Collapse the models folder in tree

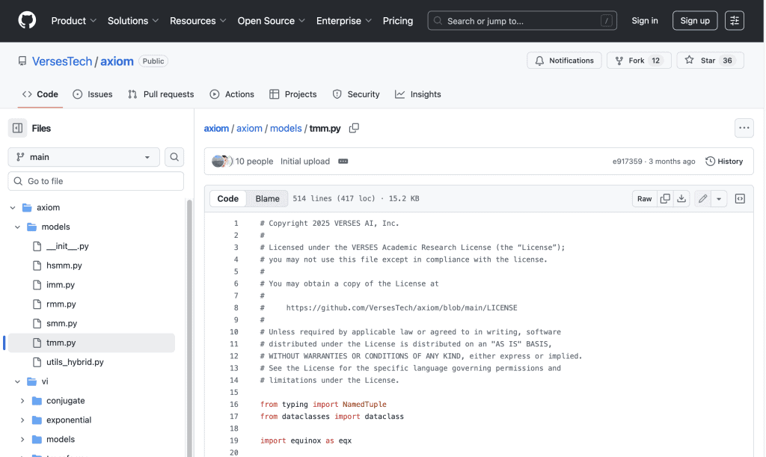pyautogui.click(x=18, y=227)
